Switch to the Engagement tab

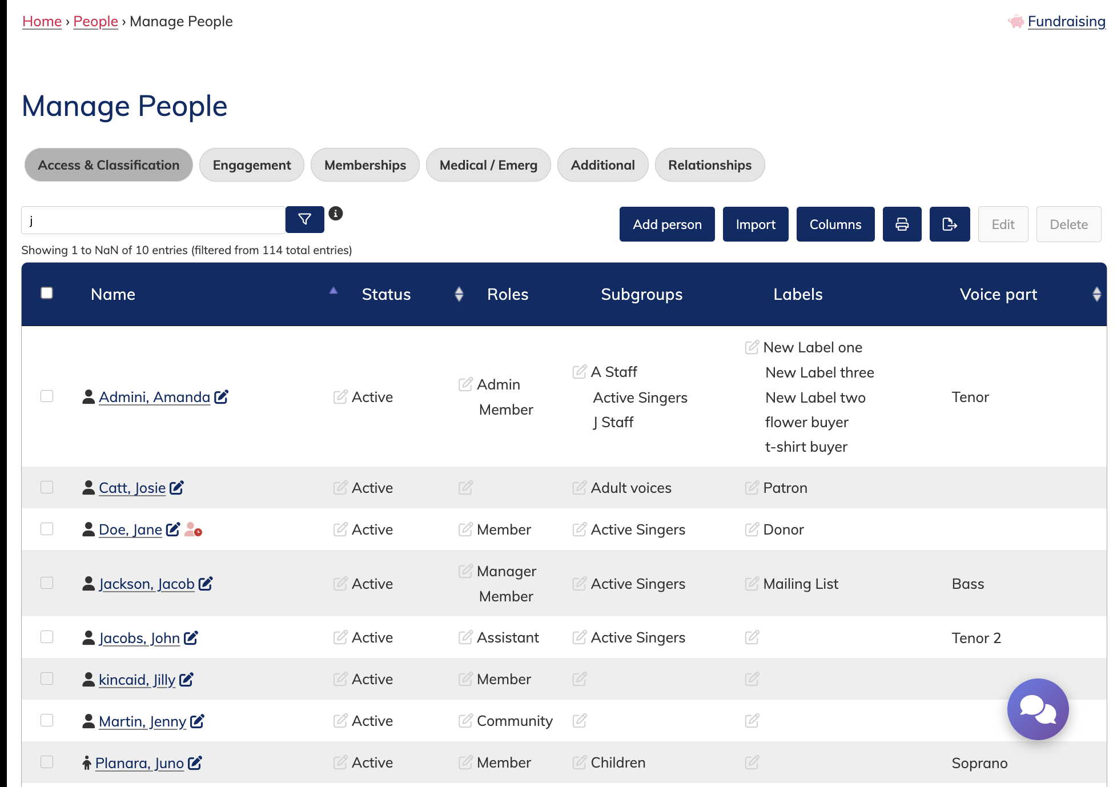(251, 165)
